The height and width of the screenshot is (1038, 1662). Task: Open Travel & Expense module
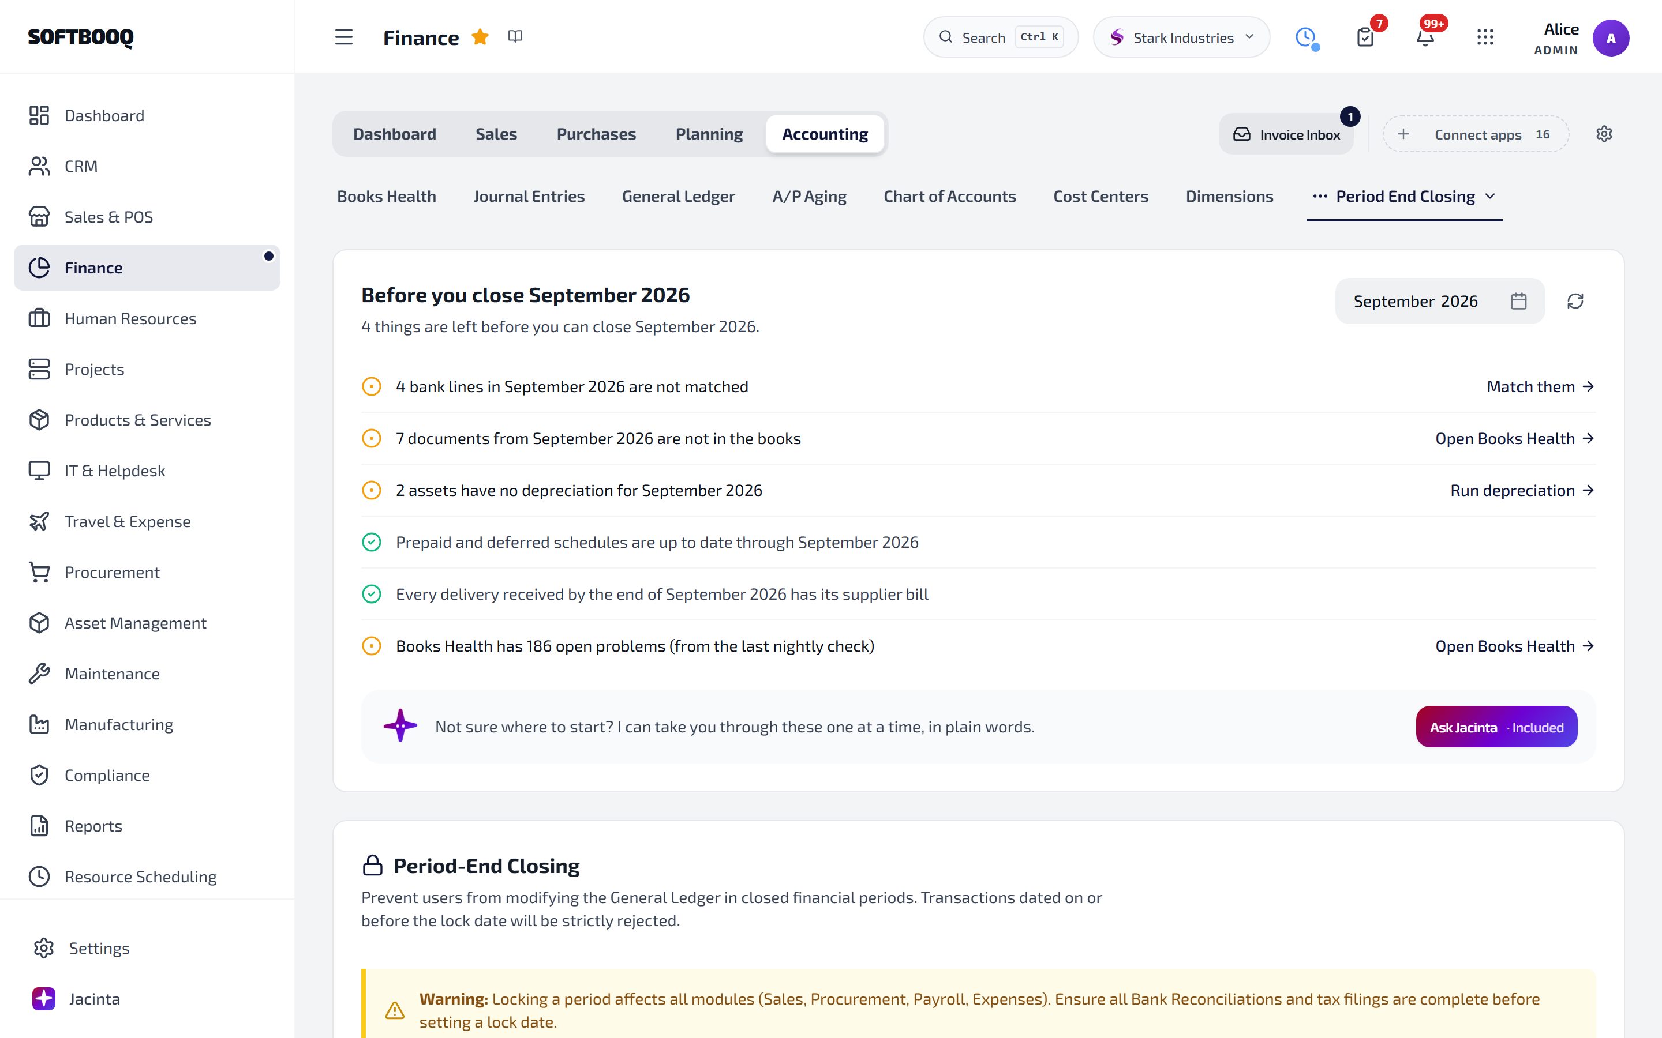[x=147, y=522]
